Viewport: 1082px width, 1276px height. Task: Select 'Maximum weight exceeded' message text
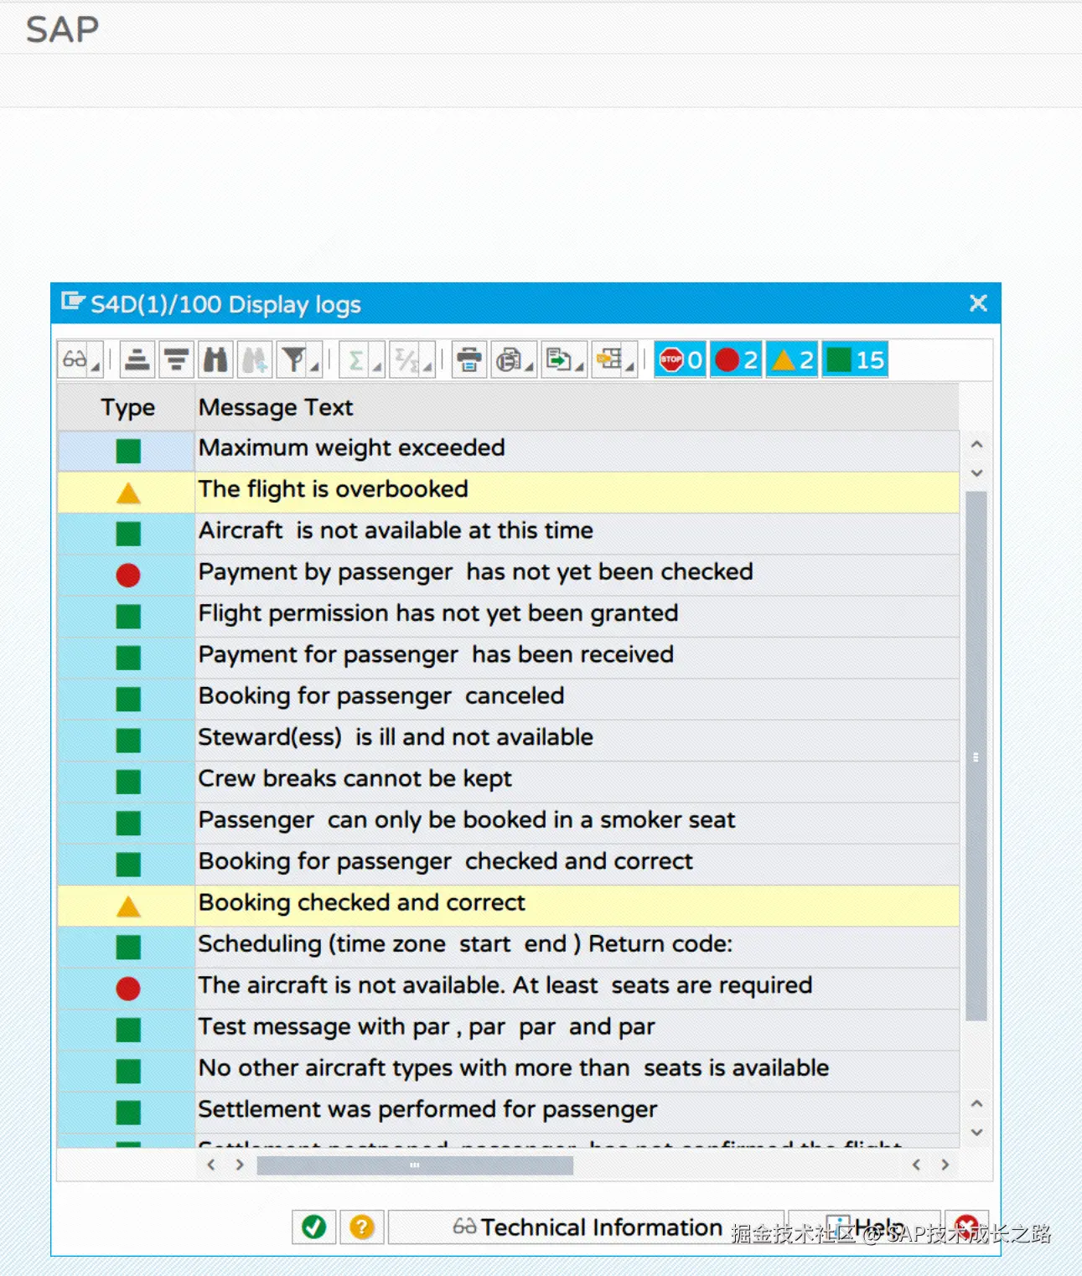352,448
